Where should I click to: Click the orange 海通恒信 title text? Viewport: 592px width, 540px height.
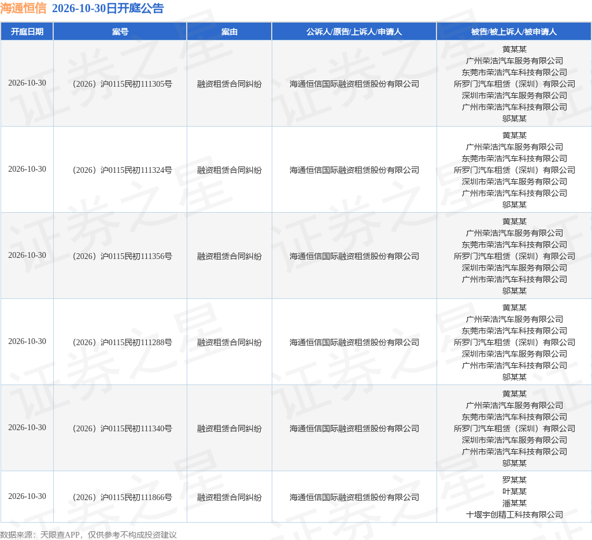[23, 8]
